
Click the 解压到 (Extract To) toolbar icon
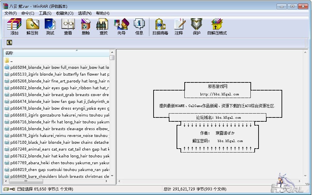pos(32,27)
